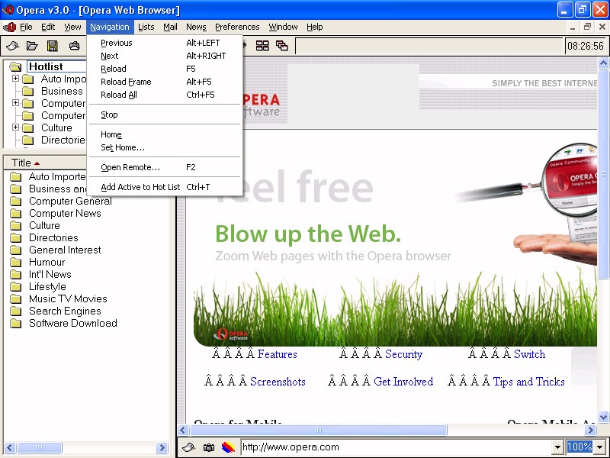Click the Business folder icon in Hotlist tree
The image size is (610, 458).
[28, 91]
